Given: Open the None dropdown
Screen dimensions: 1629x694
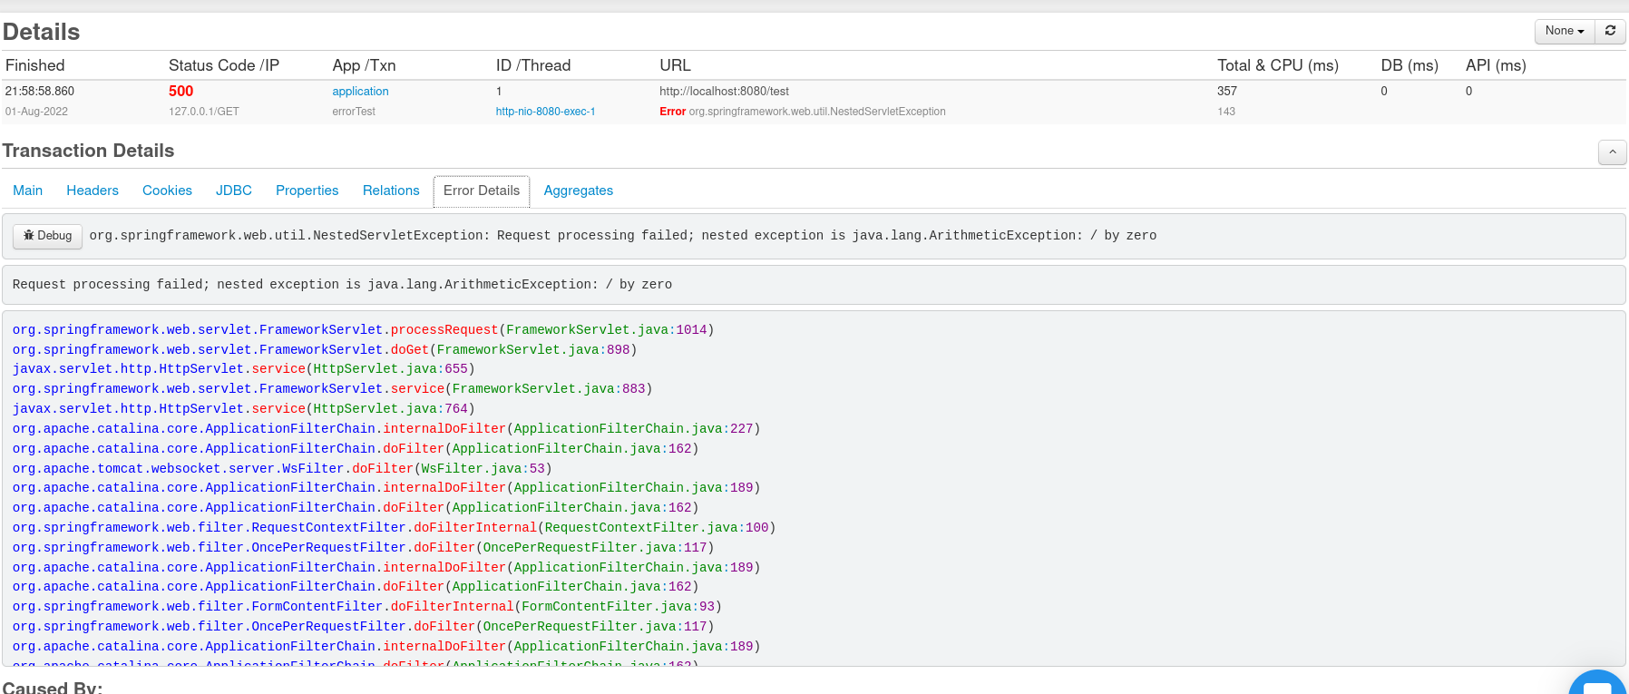Looking at the screenshot, I should click(1565, 31).
